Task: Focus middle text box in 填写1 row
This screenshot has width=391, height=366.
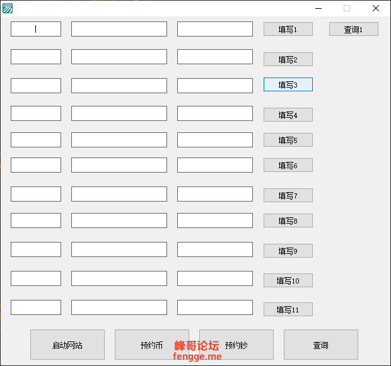Action: click(119, 29)
